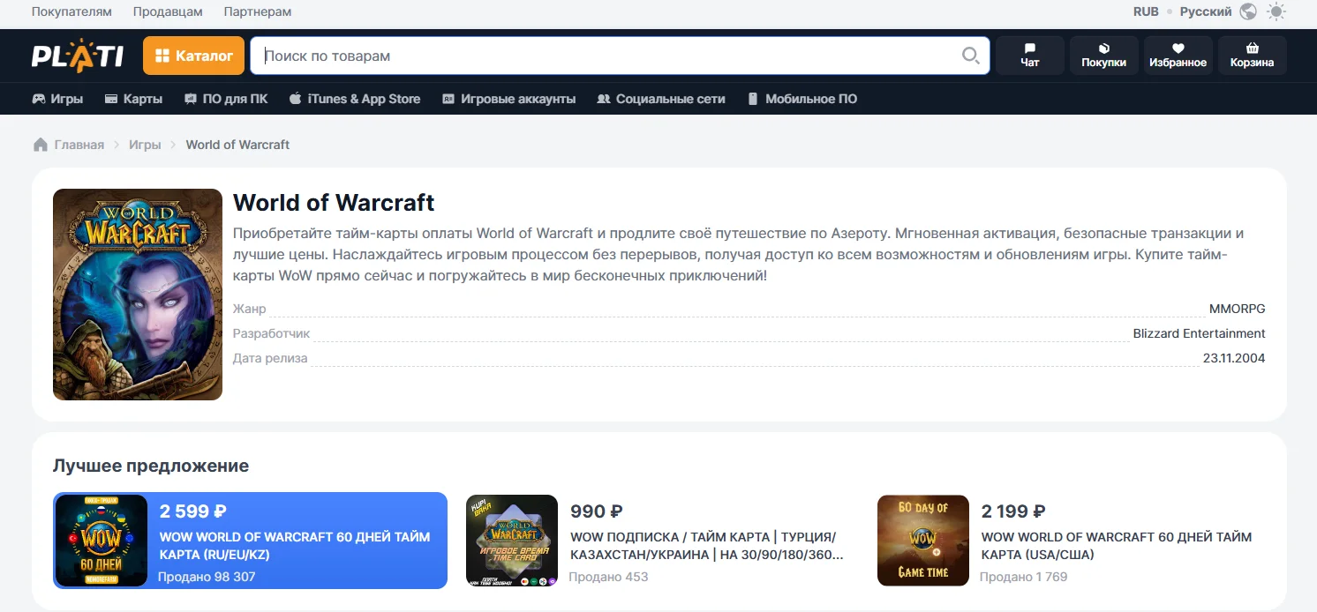Open the Партнерам top link
1317x612 pixels.
click(258, 11)
